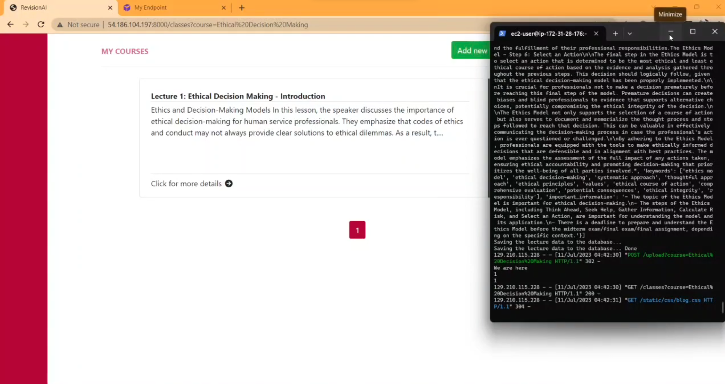Click the RevisionAI tab favicon
Image resolution: width=725 pixels, height=384 pixels.
coord(13,8)
